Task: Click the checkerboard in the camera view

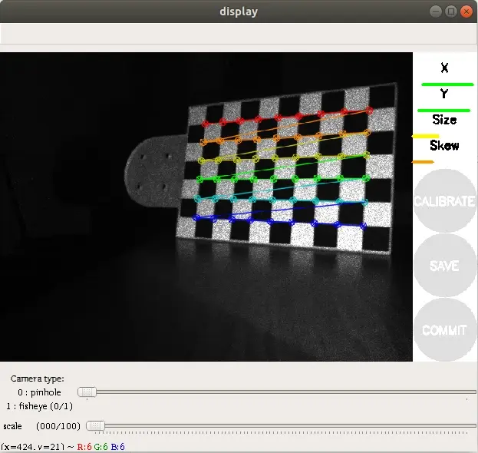Action: tap(286, 169)
